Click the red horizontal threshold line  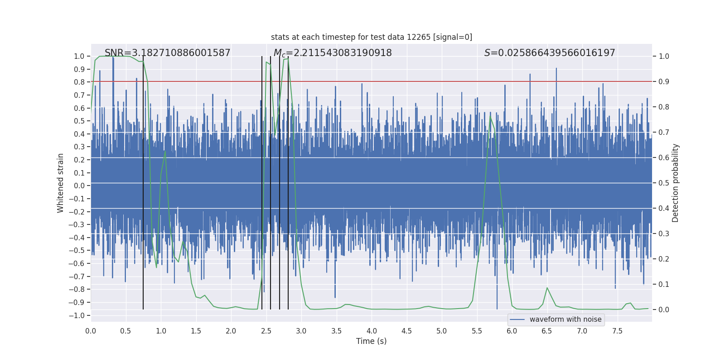tap(408, 81)
